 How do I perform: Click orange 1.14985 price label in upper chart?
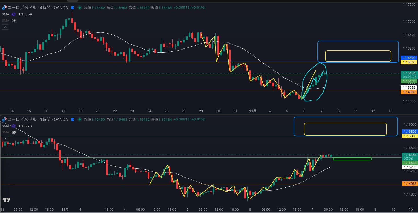409,92
